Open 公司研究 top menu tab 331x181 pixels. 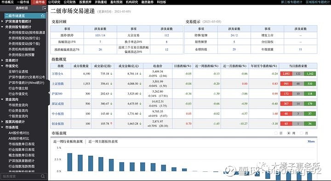coord(54,2)
